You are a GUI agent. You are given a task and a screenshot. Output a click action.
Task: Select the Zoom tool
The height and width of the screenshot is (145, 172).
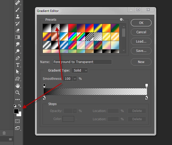tap(18, 93)
